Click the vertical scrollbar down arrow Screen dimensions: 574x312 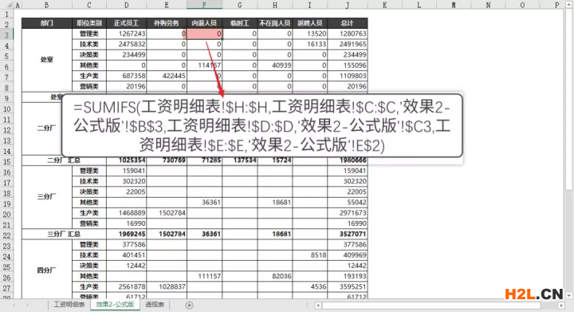569,295
